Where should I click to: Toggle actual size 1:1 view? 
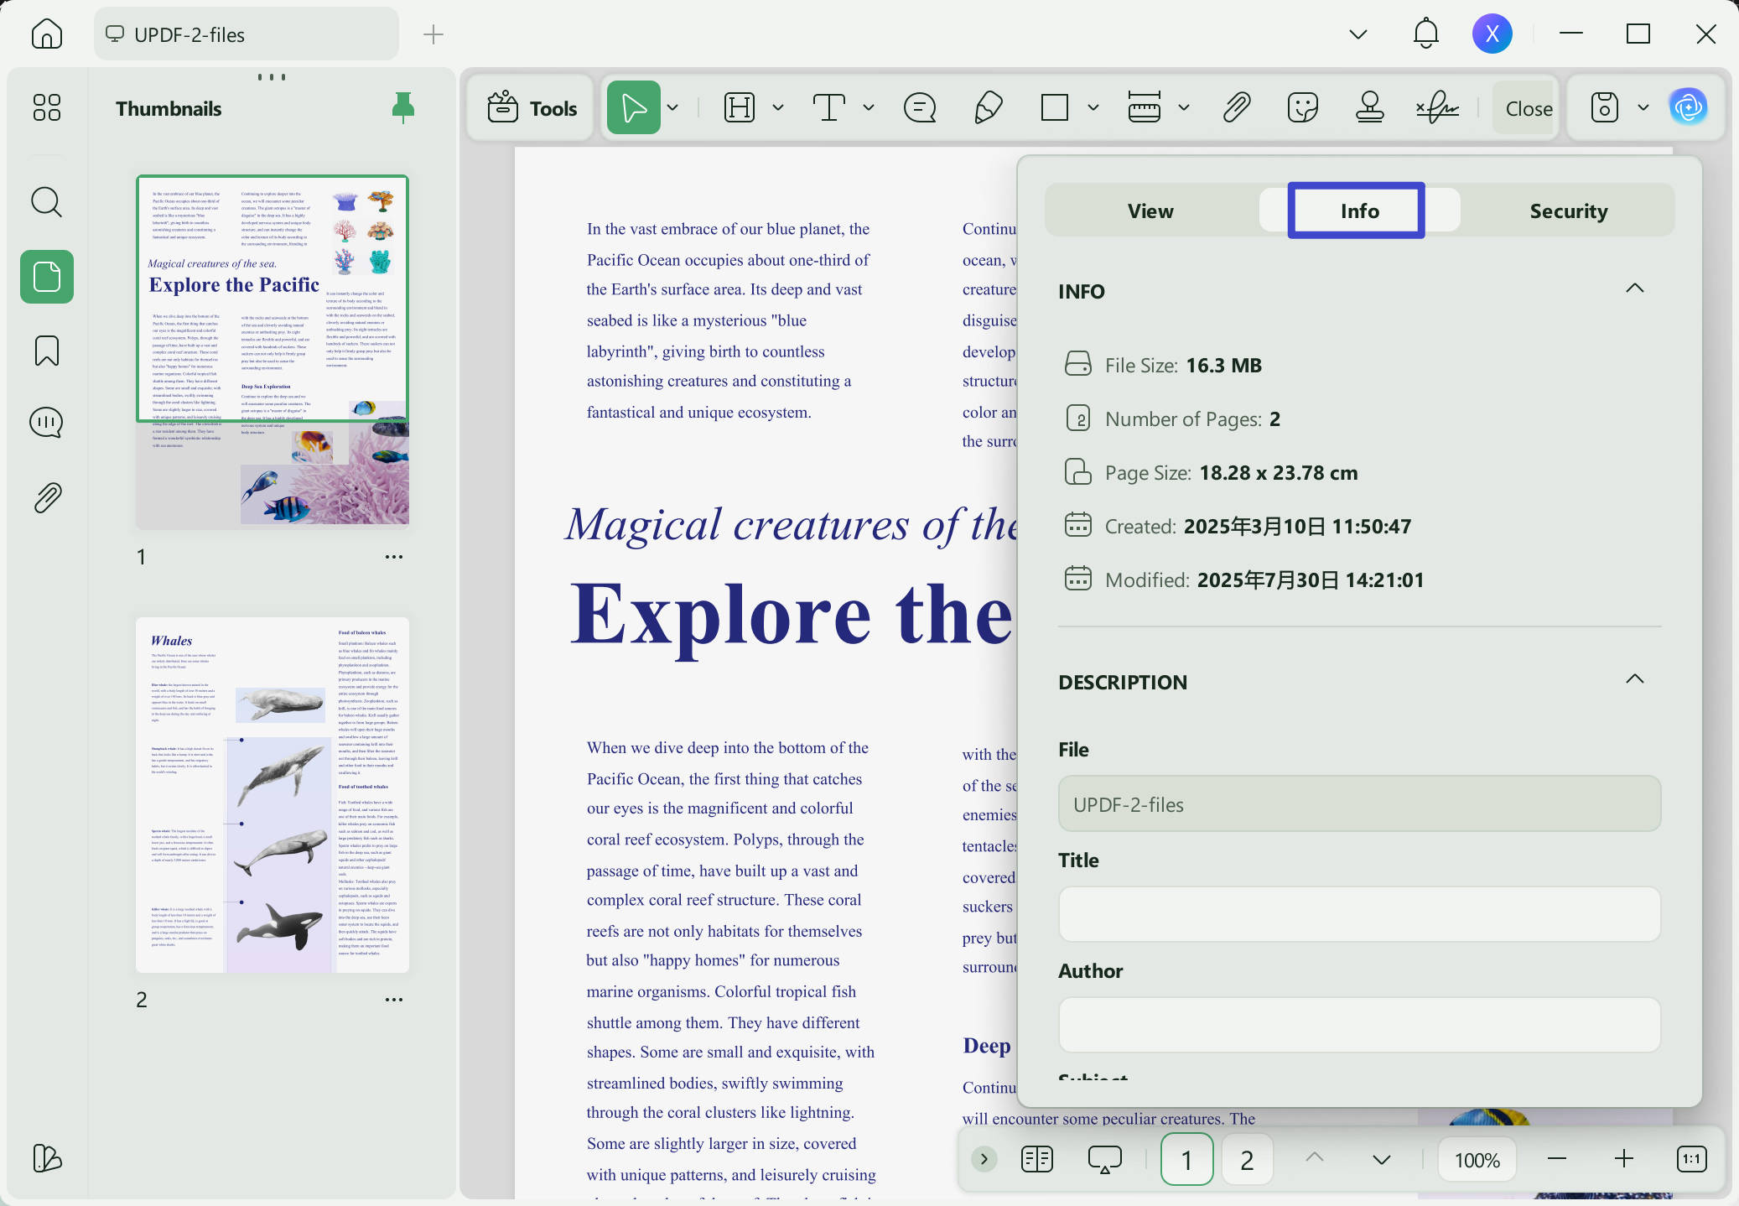pos(1691,1159)
